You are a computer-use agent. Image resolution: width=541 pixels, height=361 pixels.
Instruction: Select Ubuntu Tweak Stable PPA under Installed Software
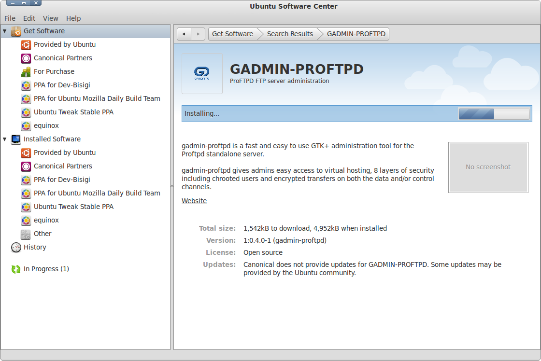[x=74, y=207]
